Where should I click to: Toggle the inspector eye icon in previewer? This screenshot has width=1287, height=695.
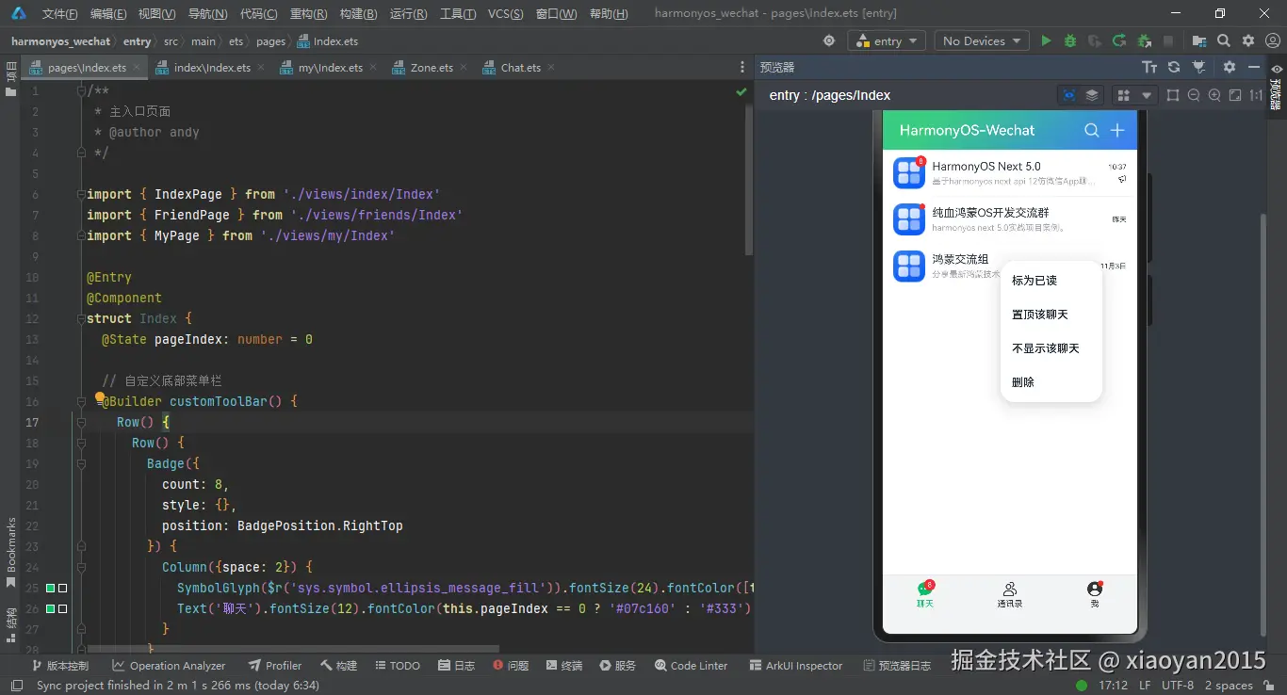(x=1068, y=95)
